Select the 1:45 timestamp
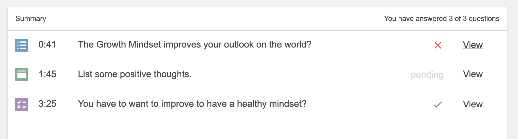This screenshot has height=139, width=518. [47, 74]
